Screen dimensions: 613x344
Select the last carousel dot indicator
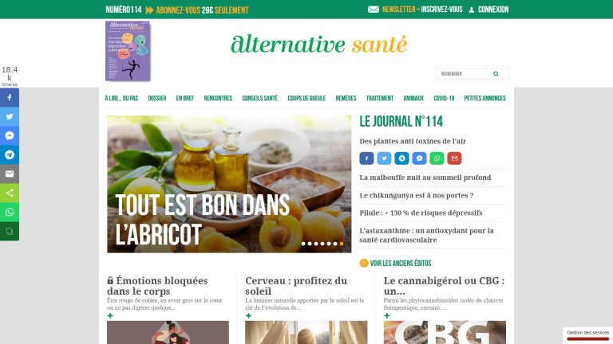pos(342,244)
